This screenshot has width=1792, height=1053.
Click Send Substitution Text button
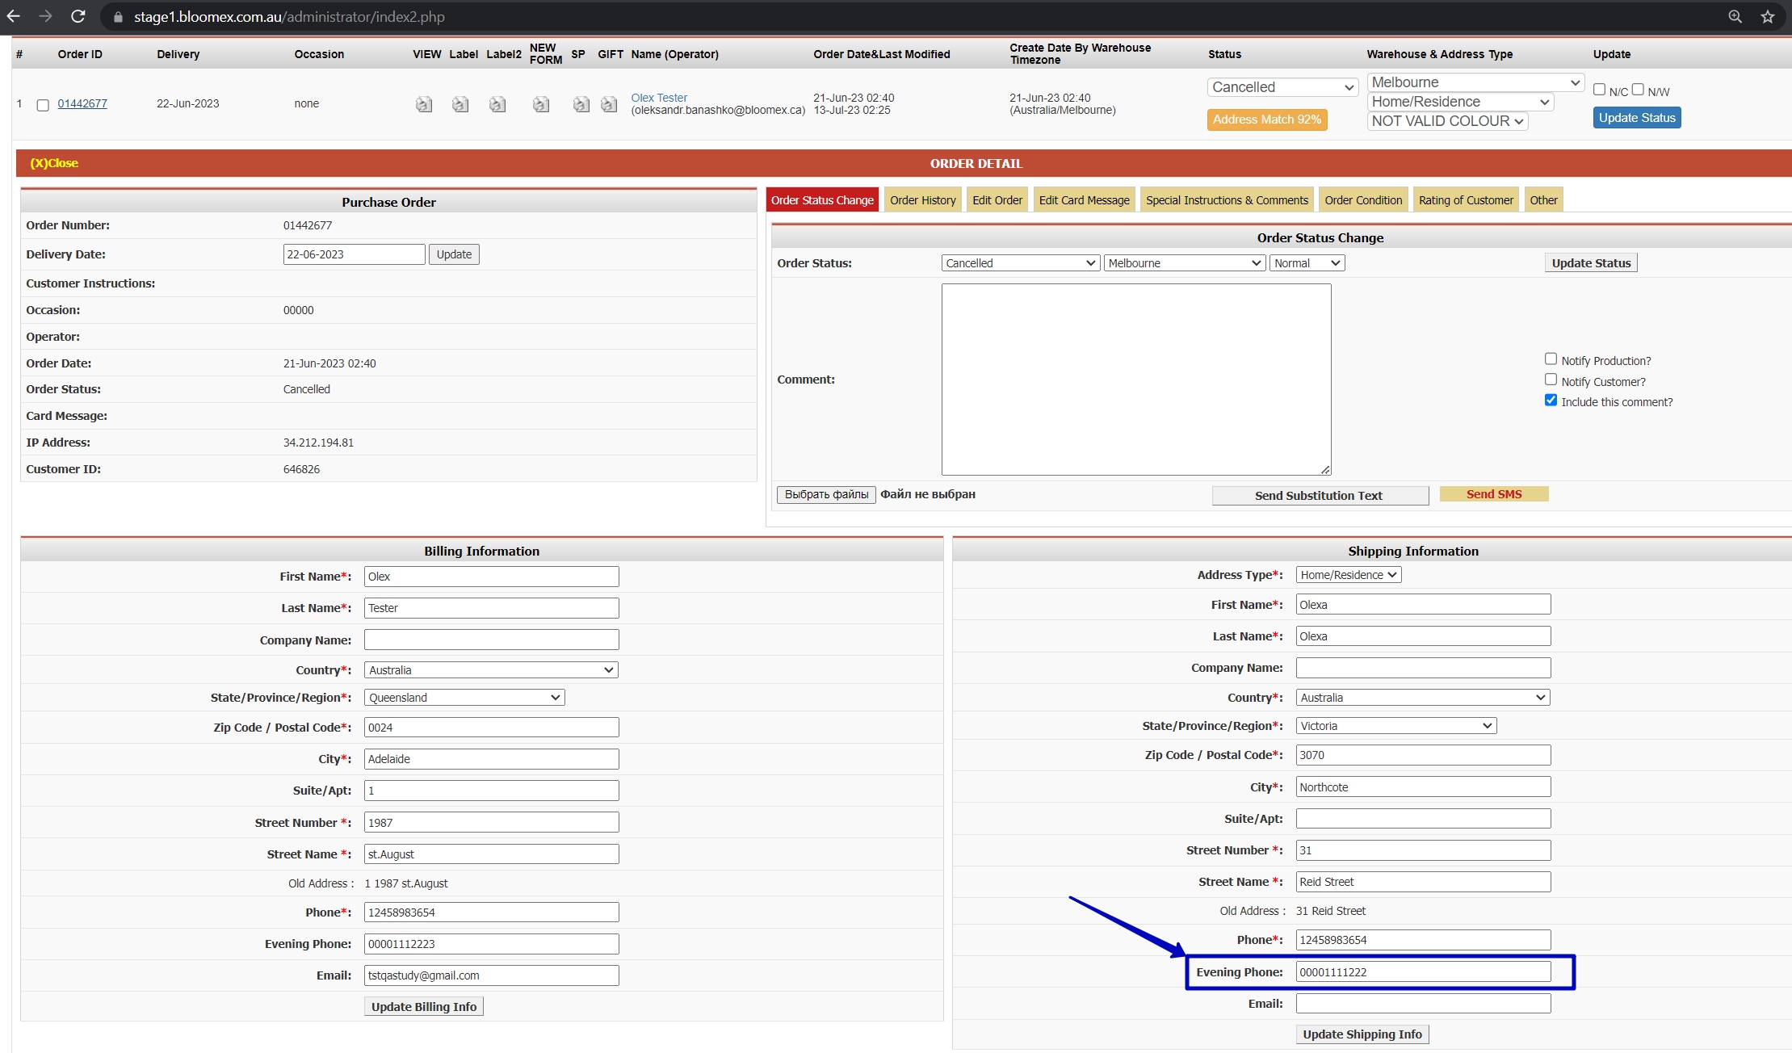click(1319, 496)
